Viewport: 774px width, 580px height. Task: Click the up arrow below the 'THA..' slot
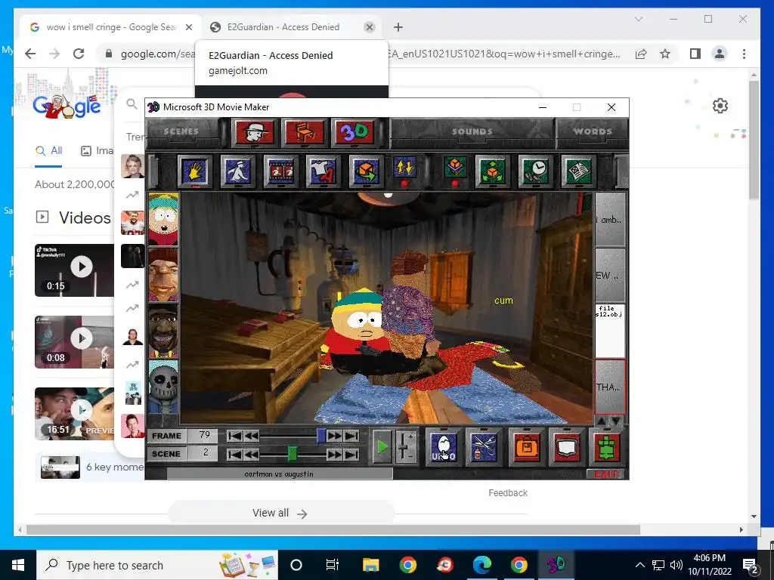coord(602,421)
